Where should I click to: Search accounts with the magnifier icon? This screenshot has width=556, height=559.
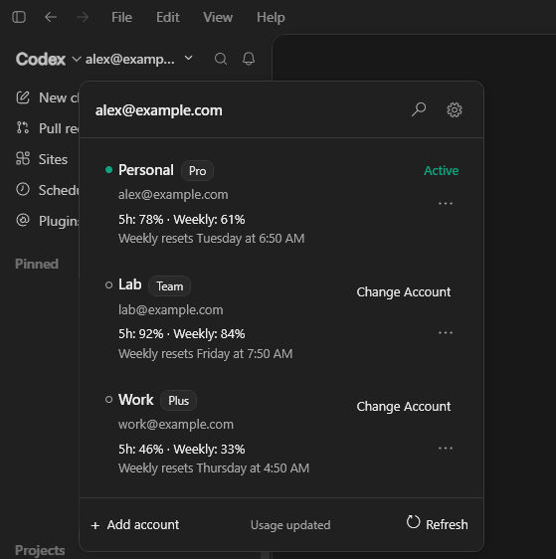coord(419,109)
